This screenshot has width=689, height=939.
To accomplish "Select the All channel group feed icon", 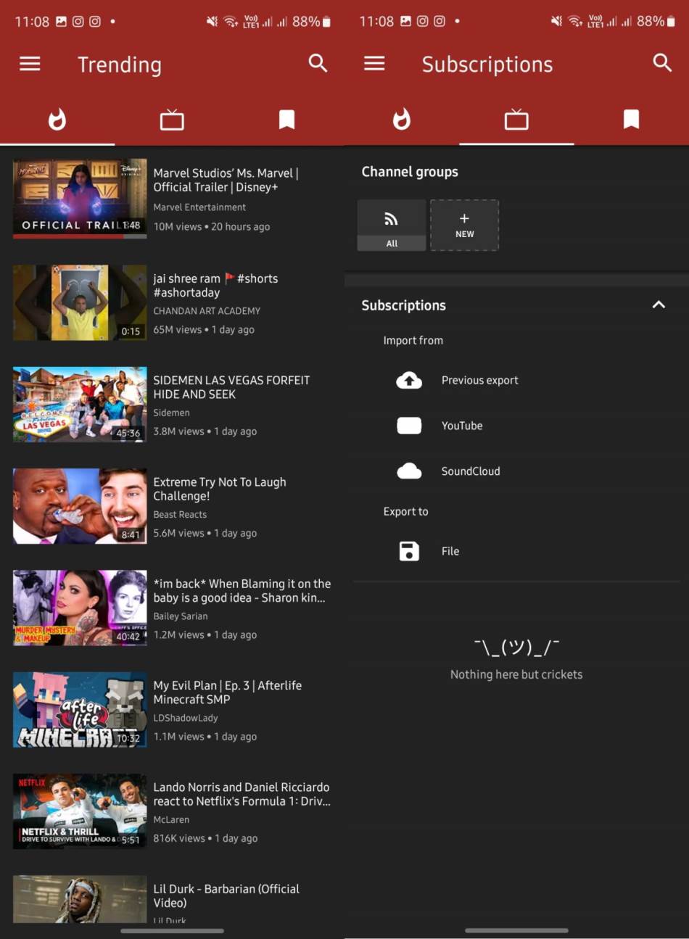I will tap(391, 218).
